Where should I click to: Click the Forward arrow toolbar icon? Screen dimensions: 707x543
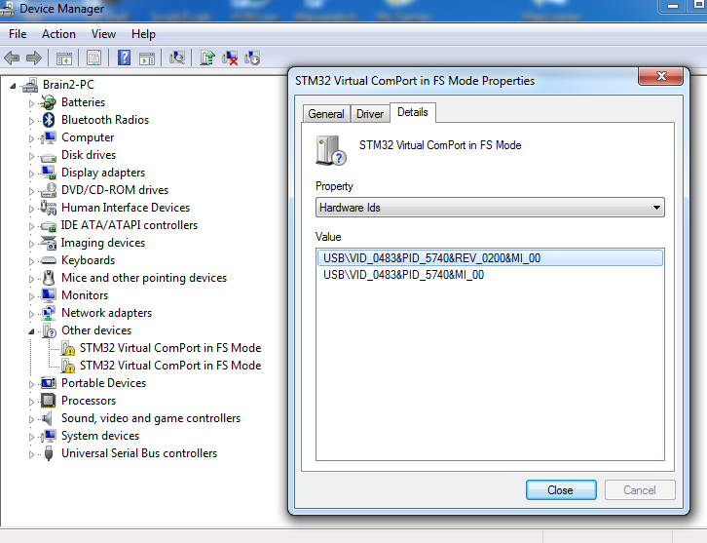click(34, 58)
